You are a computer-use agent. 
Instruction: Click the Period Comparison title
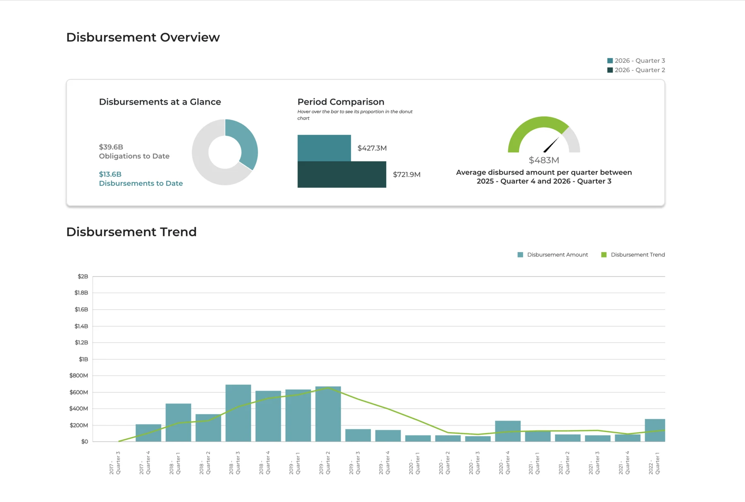click(x=341, y=102)
